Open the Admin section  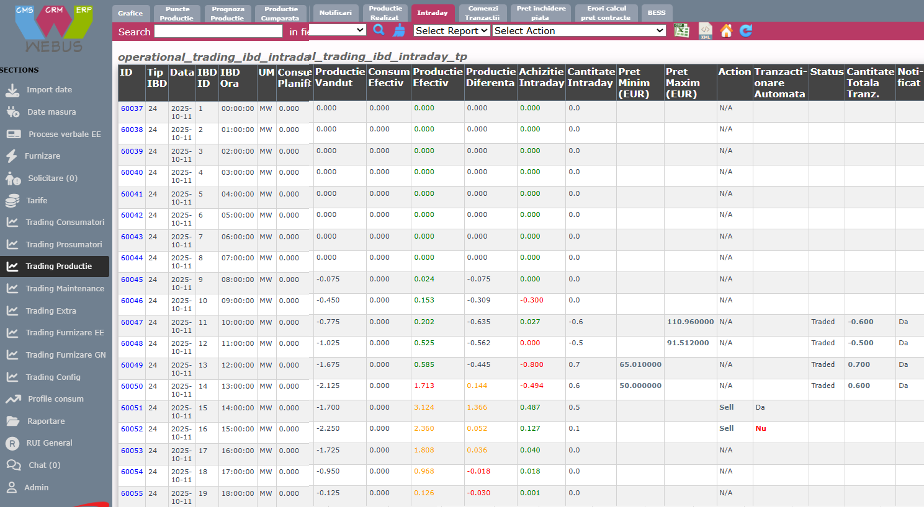click(36, 488)
